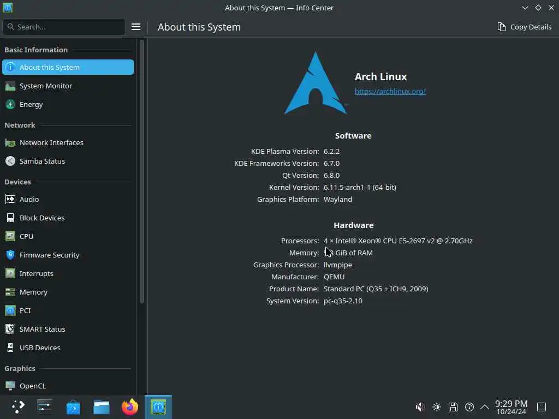Click the Intel Xeon processor text

pyautogui.click(x=398, y=241)
